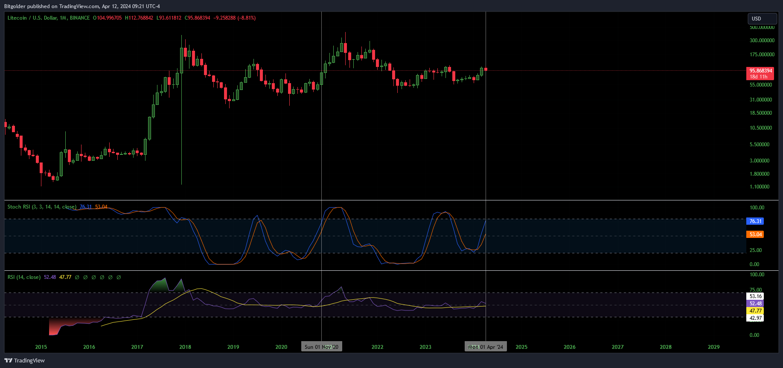
Task: Click the 2026 label on the time axis
Action: point(570,347)
